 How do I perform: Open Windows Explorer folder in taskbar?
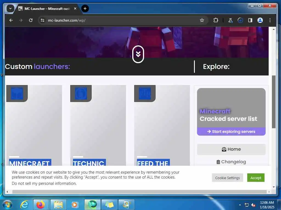point(58,205)
